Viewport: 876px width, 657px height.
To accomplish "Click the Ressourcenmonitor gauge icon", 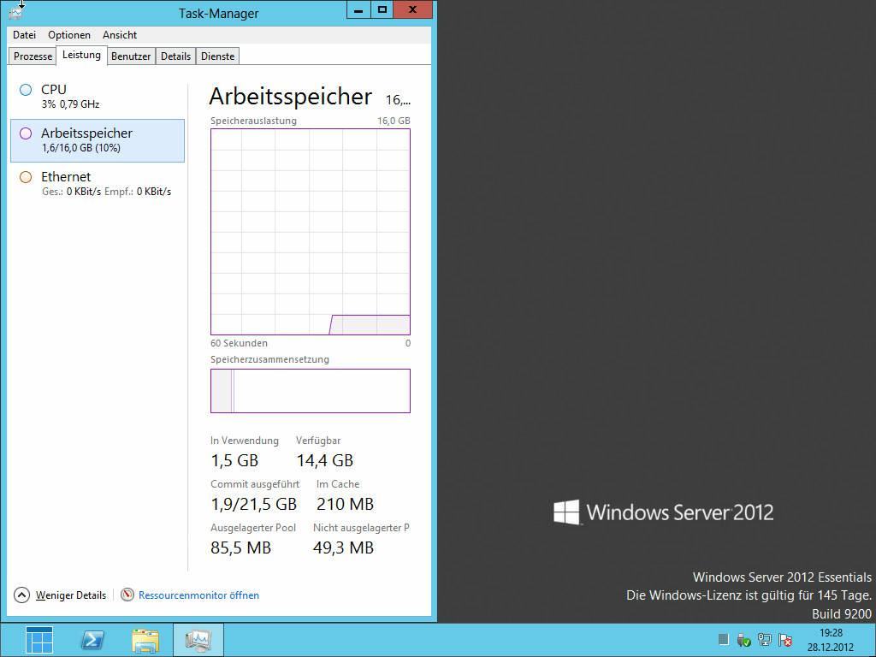I will [127, 595].
